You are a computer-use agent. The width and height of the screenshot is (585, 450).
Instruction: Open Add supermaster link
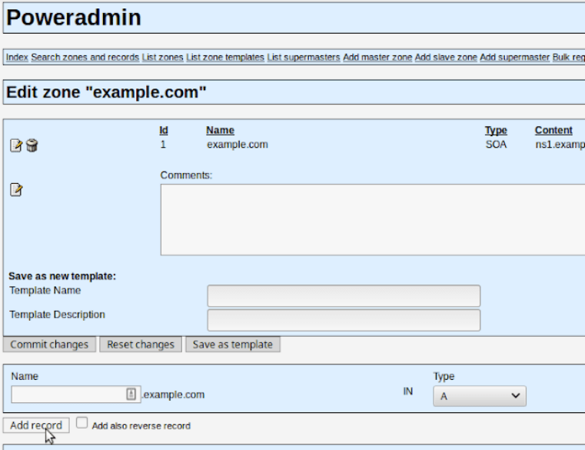(x=514, y=57)
